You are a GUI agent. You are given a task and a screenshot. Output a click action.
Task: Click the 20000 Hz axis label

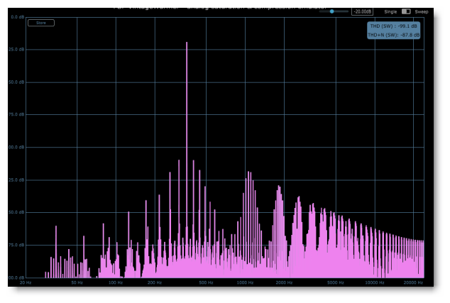[413, 282]
